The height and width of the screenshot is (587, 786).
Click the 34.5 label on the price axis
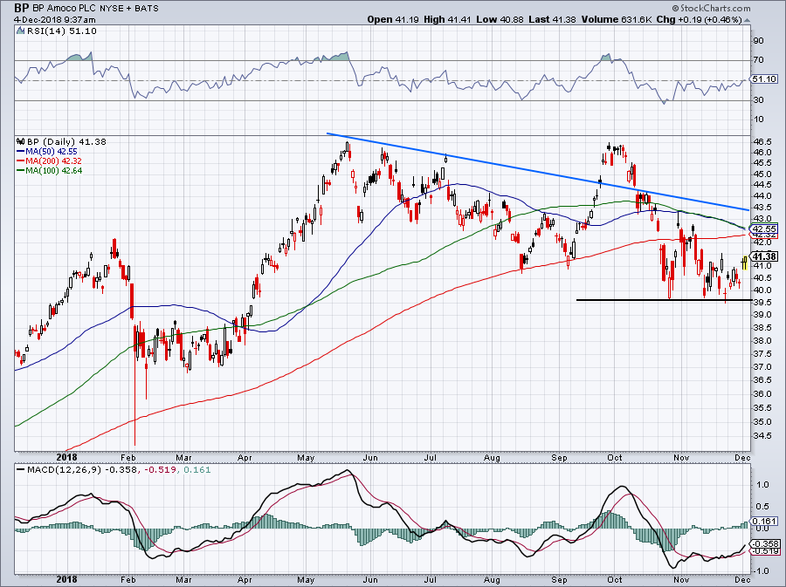[x=762, y=436]
